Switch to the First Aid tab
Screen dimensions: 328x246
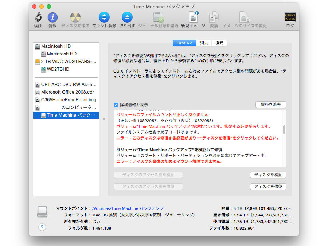click(x=184, y=43)
